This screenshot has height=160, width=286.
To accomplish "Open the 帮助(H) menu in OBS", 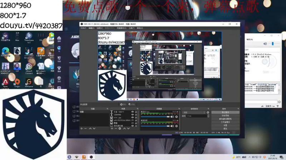I will coord(140,28).
